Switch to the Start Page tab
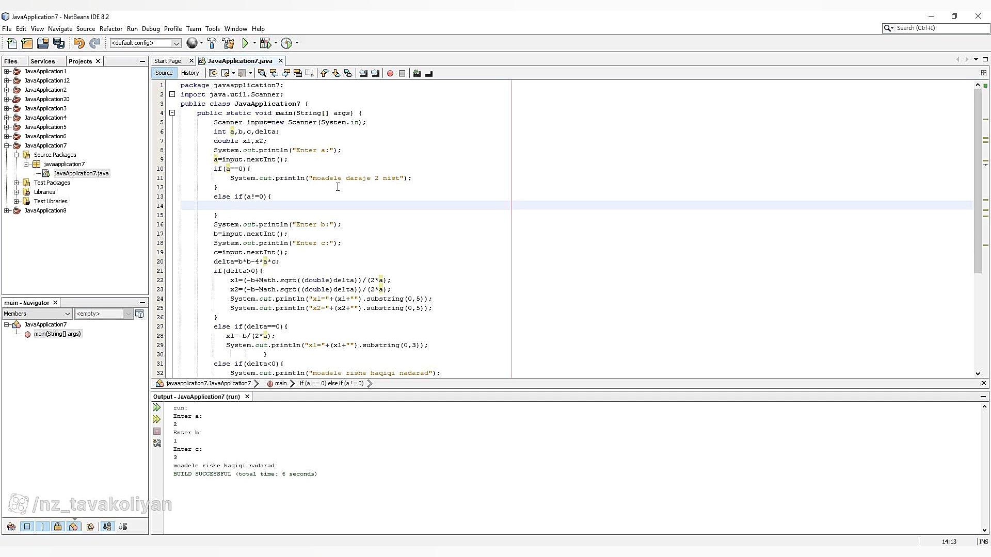Screen dimensions: 991x557 [x=168, y=61]
